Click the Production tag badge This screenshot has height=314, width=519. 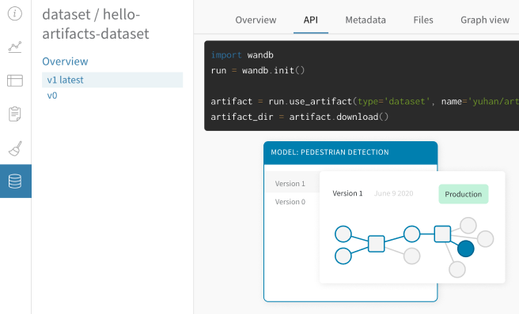[x=463, y=194]
